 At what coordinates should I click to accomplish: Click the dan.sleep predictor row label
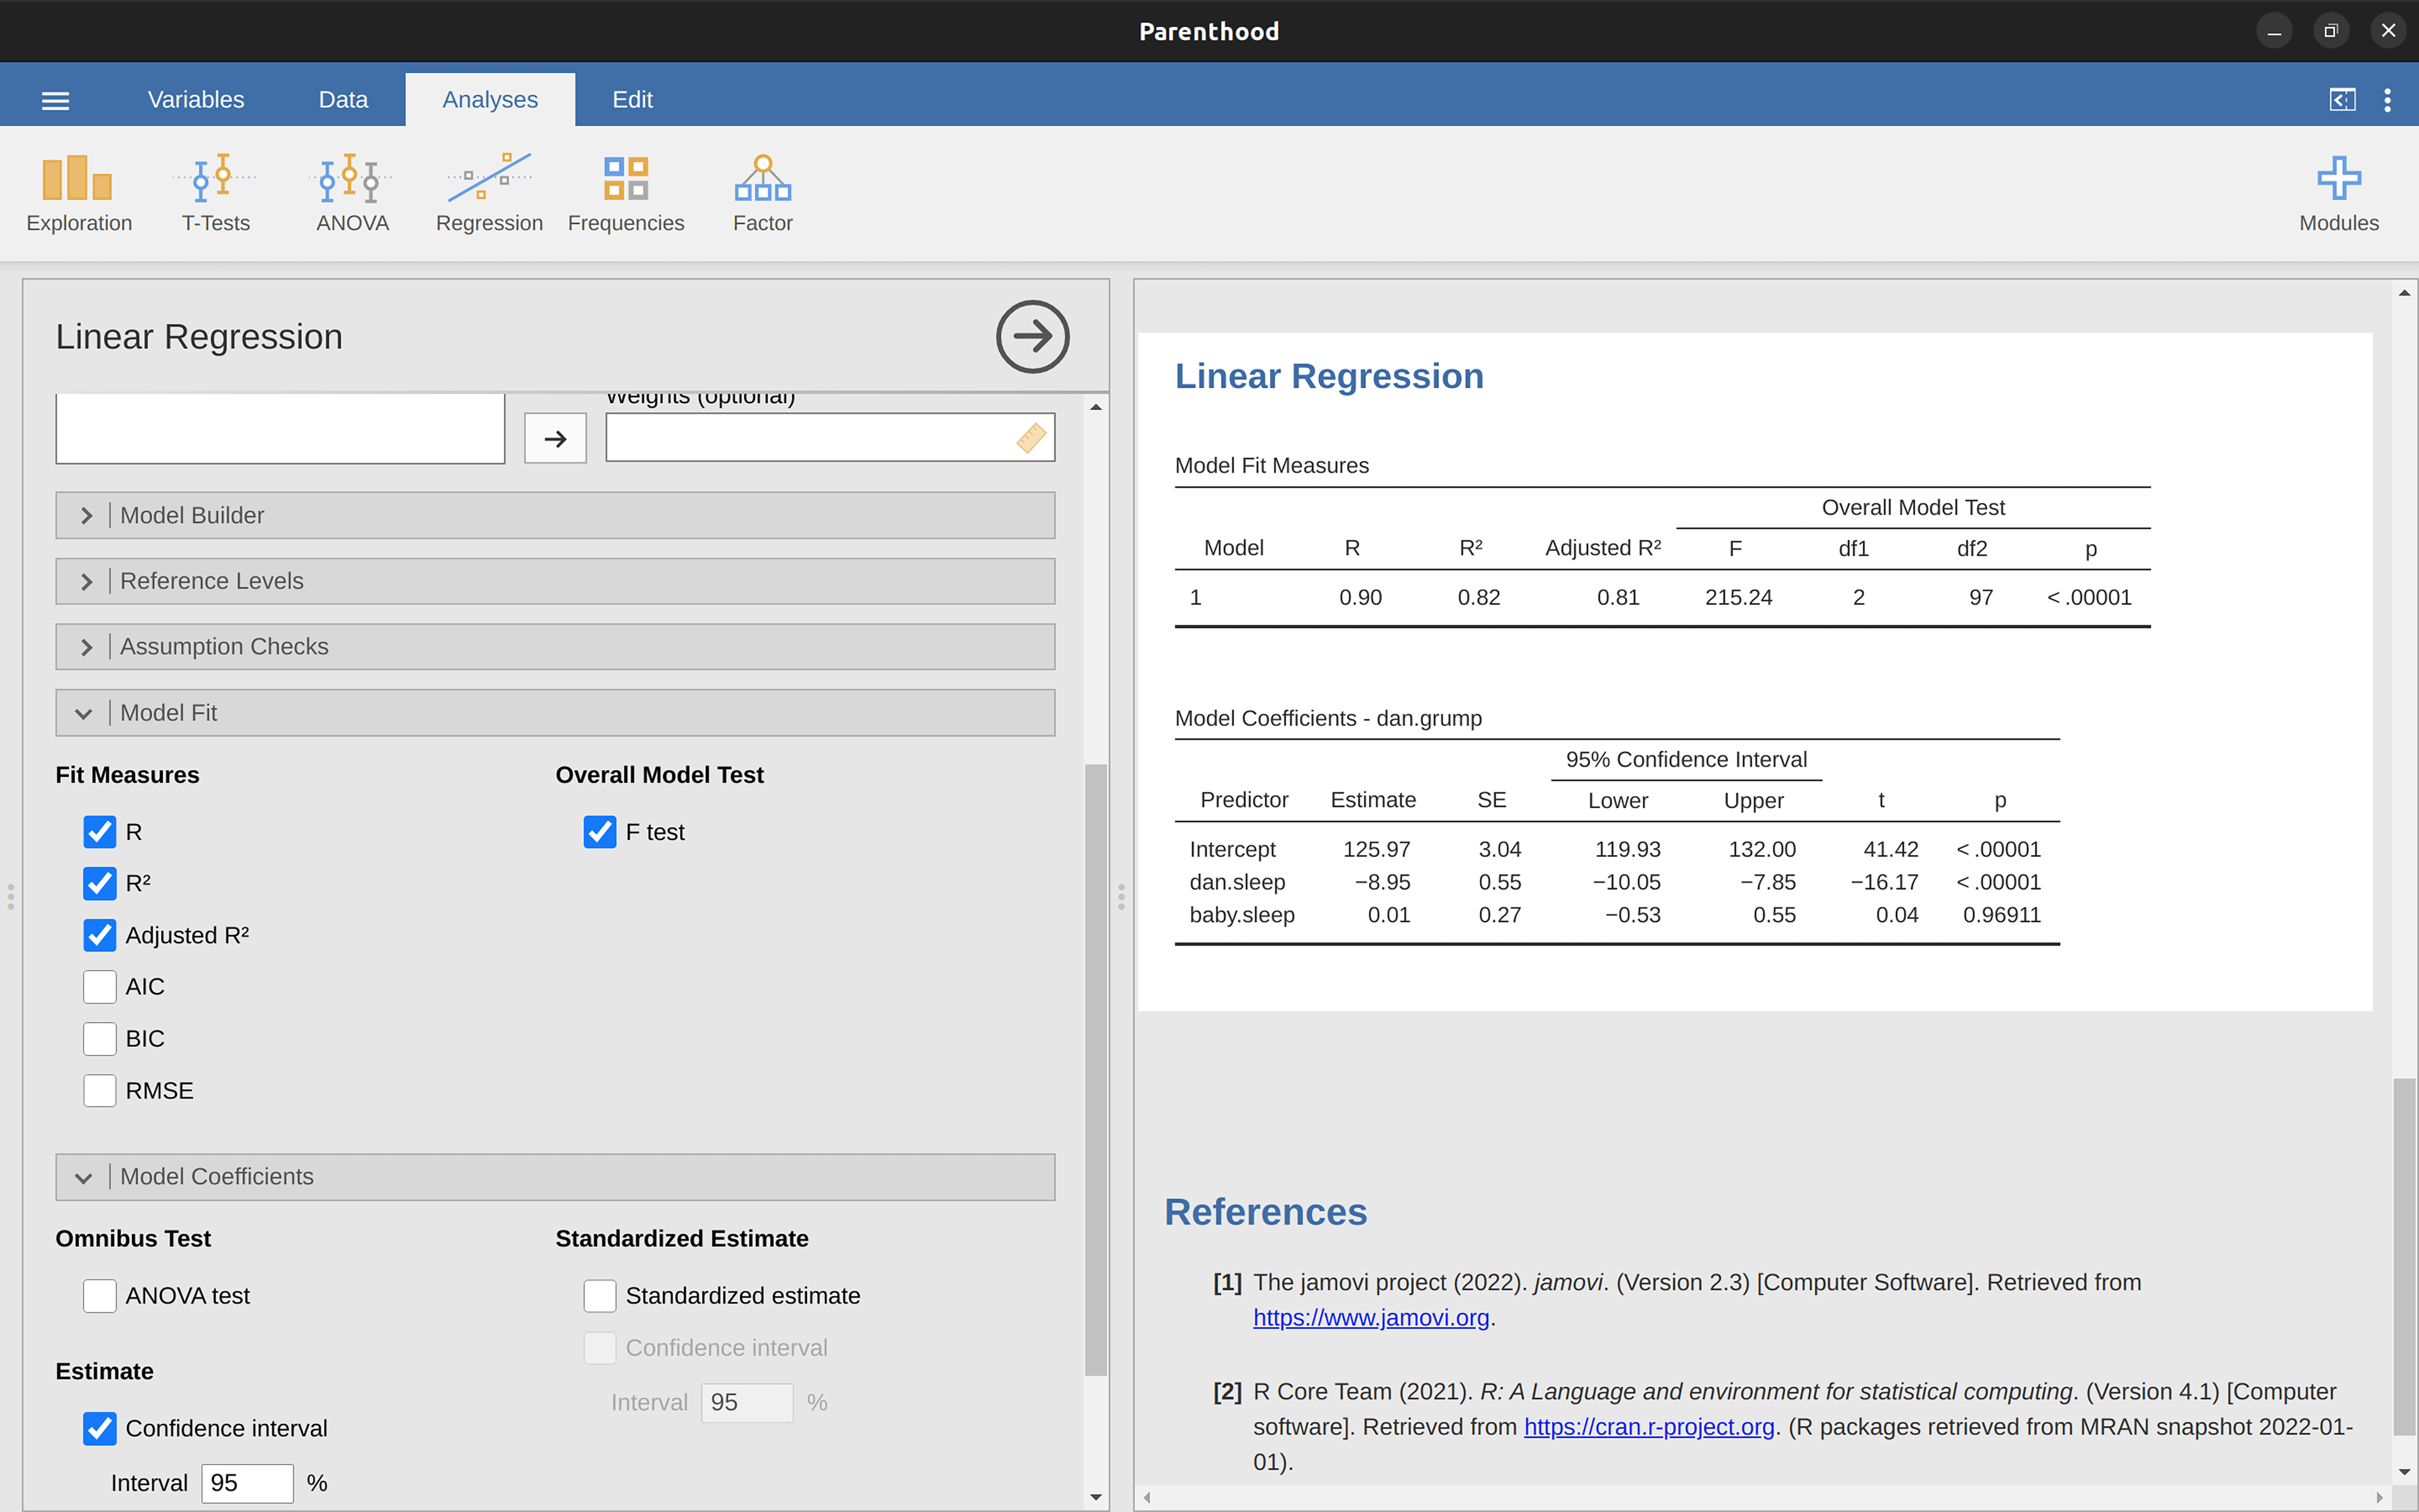pos(1237,882)
